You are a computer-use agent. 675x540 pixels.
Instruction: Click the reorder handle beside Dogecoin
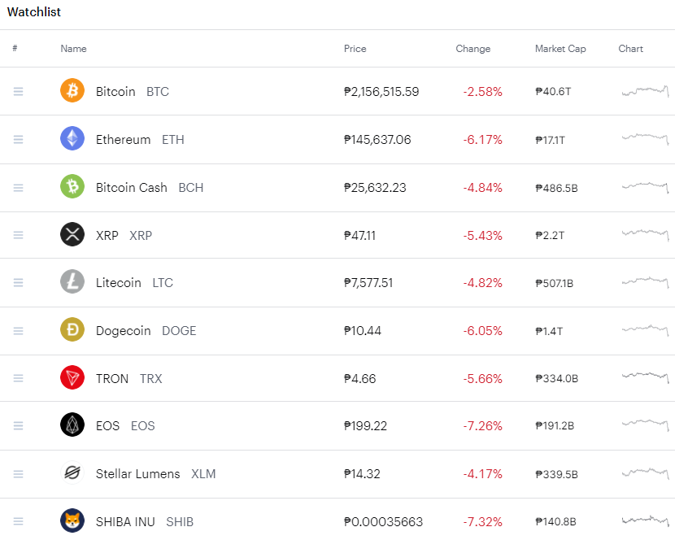(x=18, y=331)
